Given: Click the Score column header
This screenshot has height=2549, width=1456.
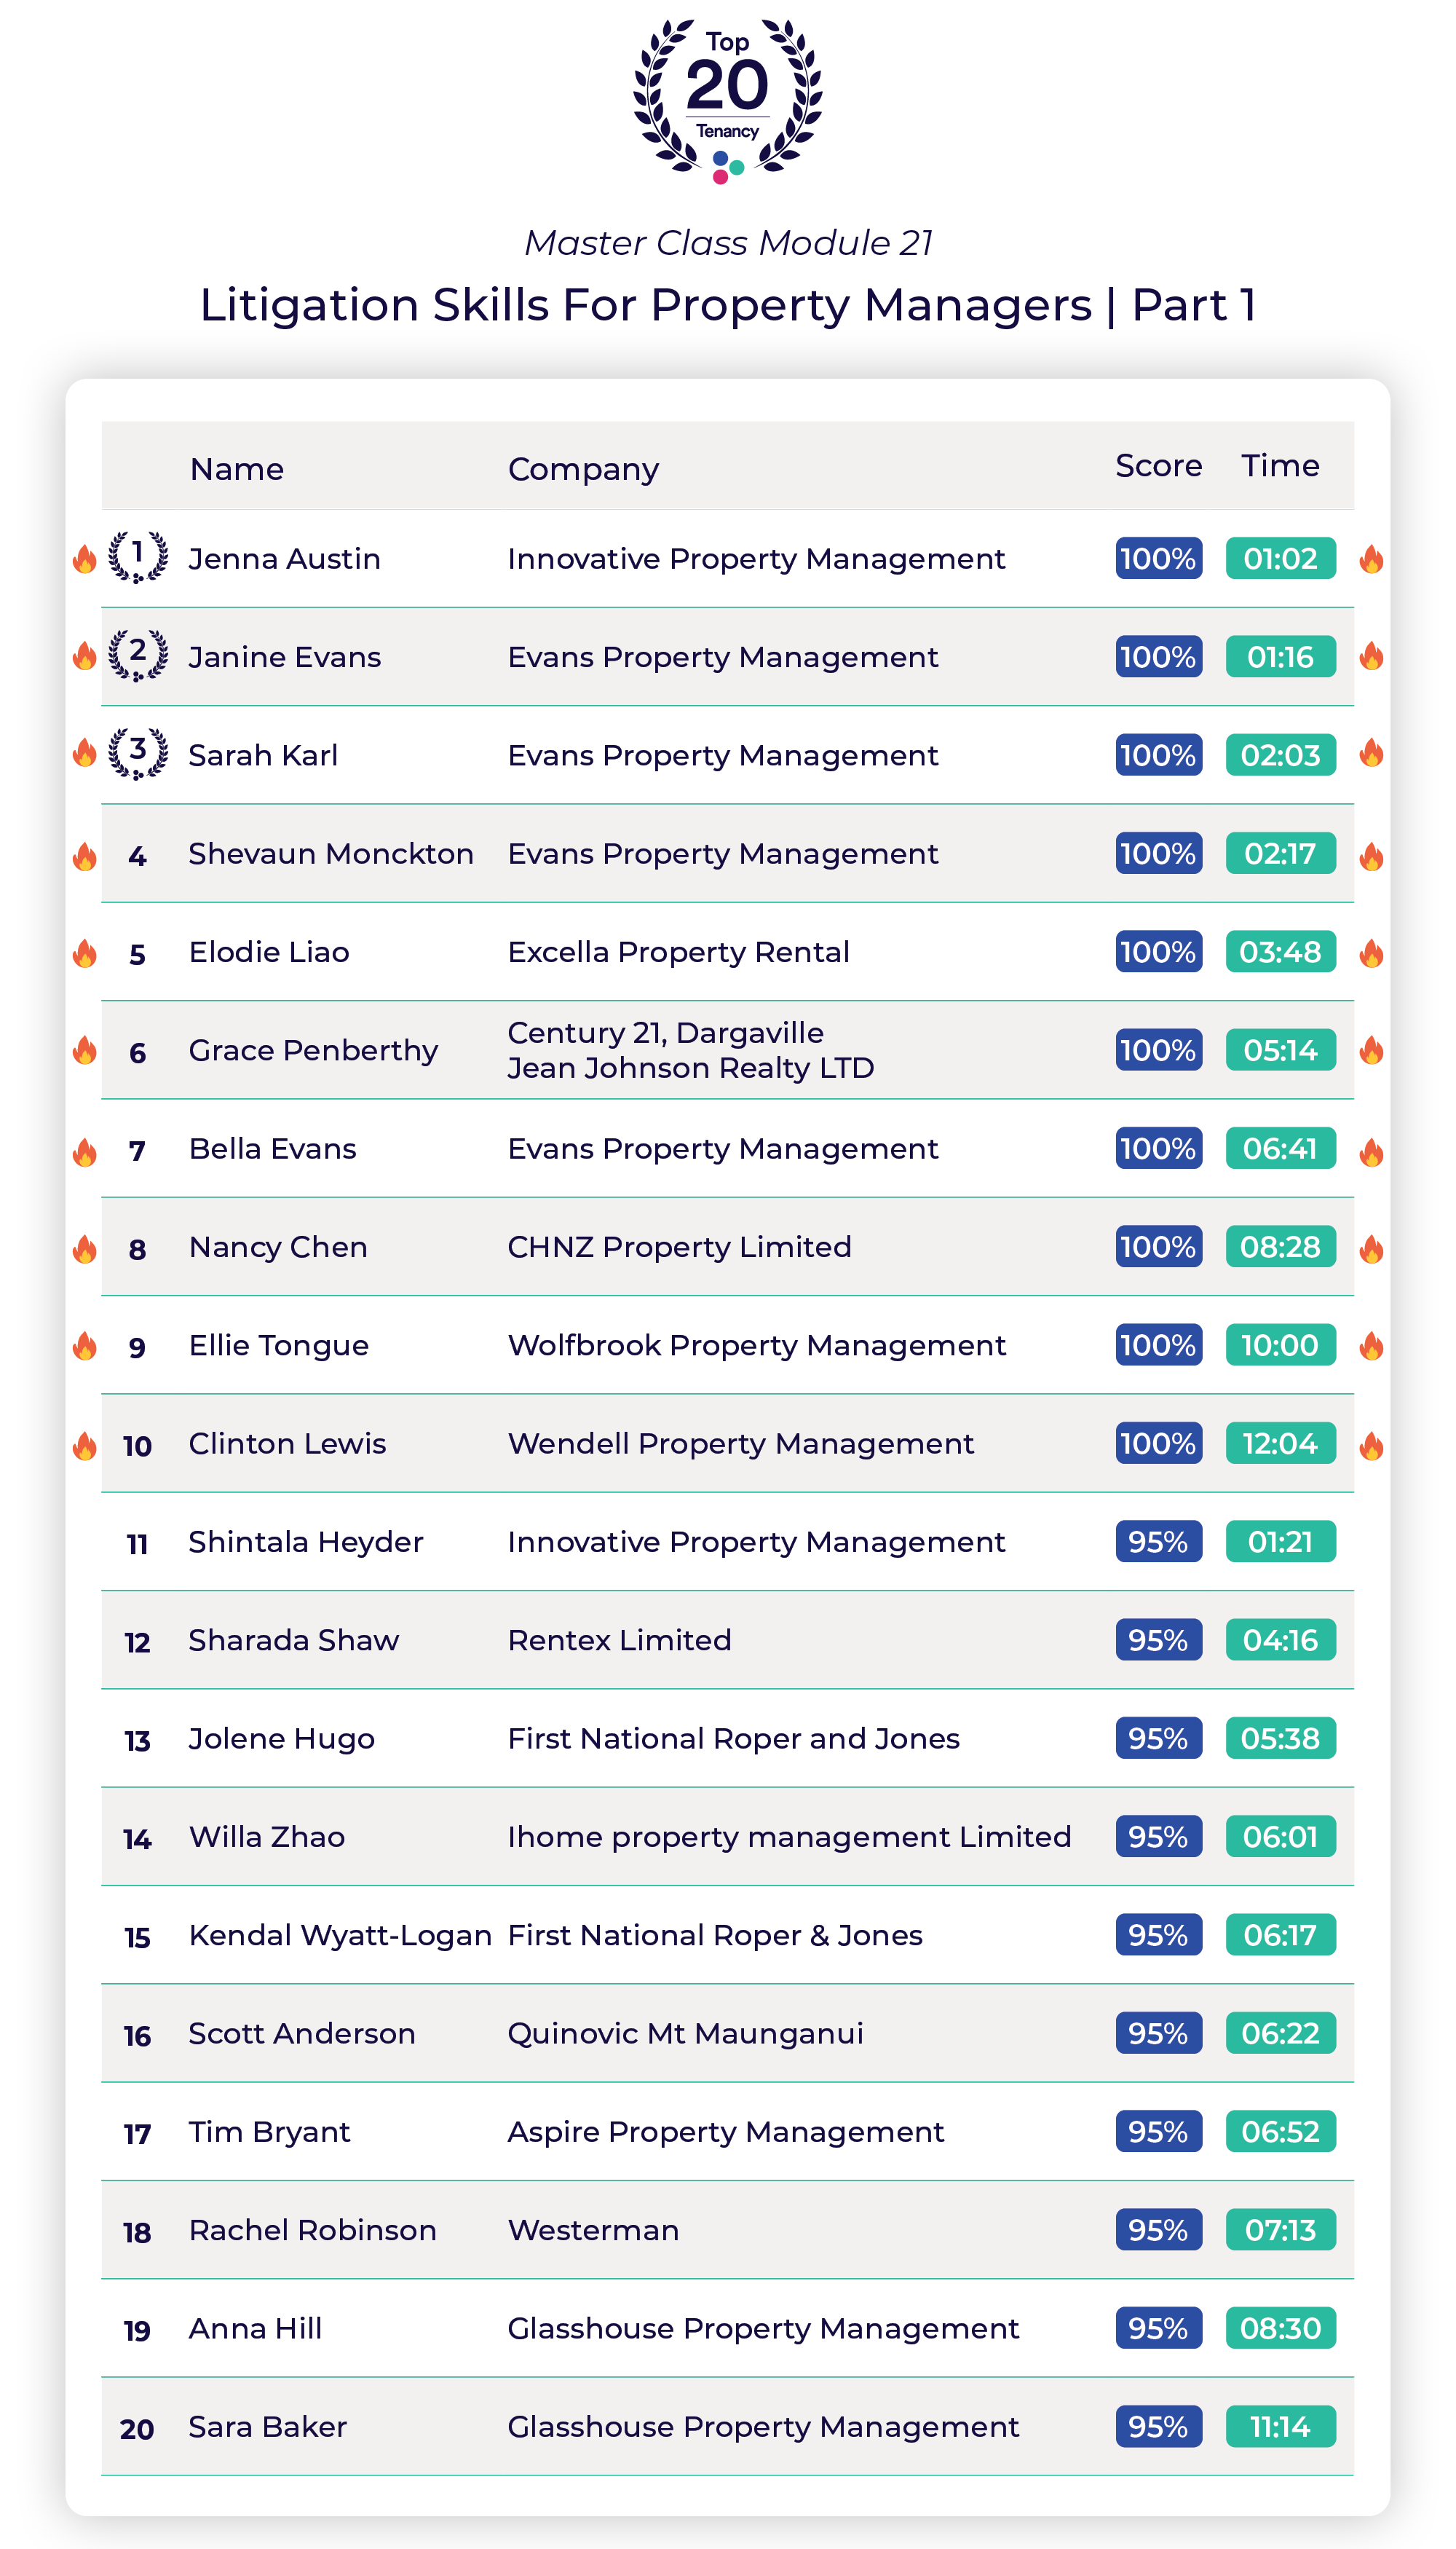Looking at the screenshot, I should [1158, 466].
